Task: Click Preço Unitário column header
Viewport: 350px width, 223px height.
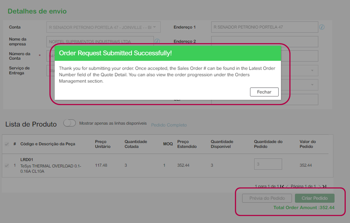Action: [x=103, y=144]
